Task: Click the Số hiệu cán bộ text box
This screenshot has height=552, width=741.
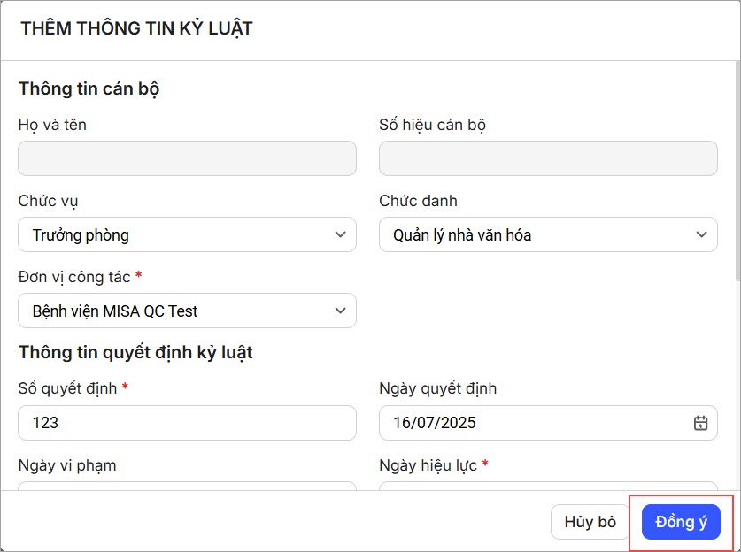Action: [548, 158]
